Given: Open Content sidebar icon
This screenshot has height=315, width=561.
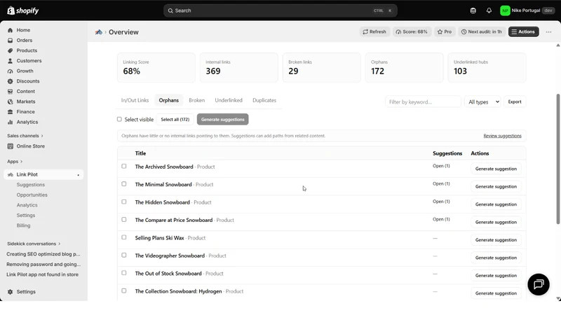Looking at the screenshot, I should 10,92.
